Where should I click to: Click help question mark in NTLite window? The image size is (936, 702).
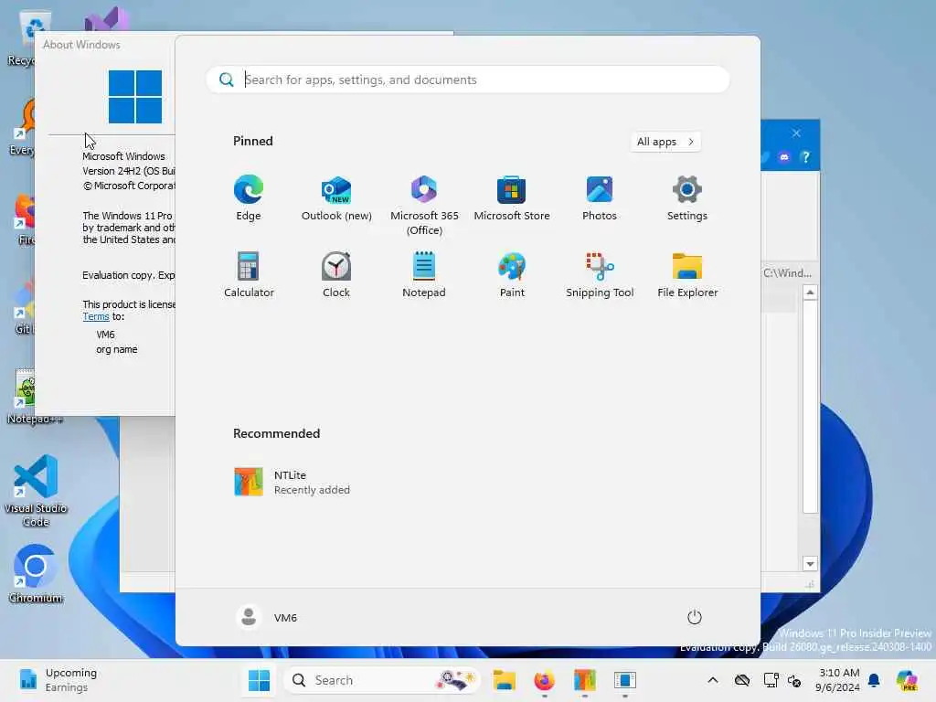[806, 157]
